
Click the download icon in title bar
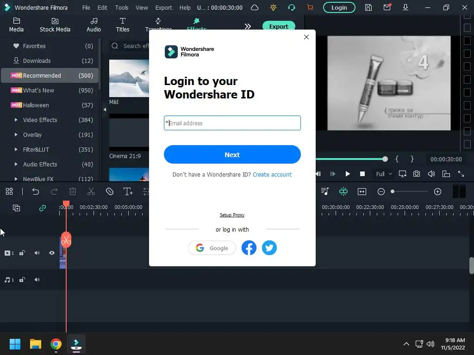(405, 7)
